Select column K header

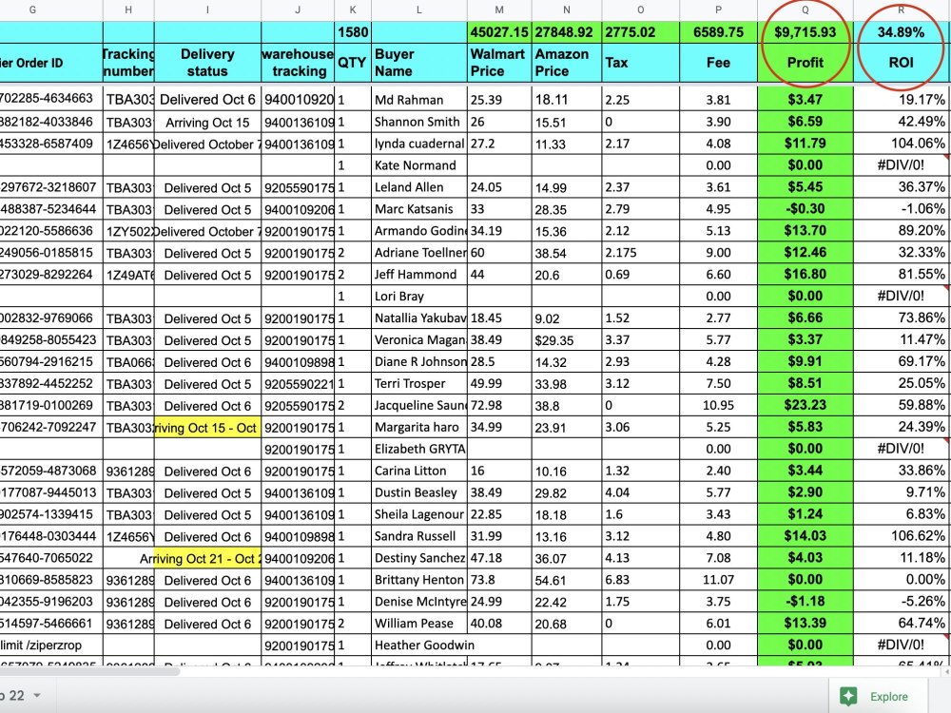(x=353, y=10)
